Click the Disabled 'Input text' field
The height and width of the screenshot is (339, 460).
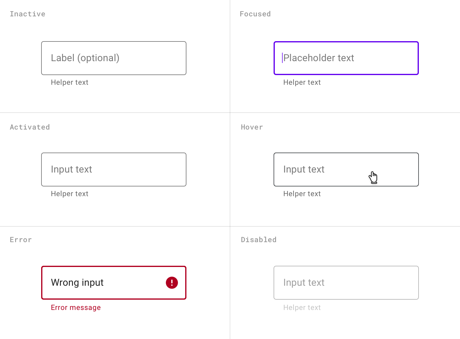(346, 283)
